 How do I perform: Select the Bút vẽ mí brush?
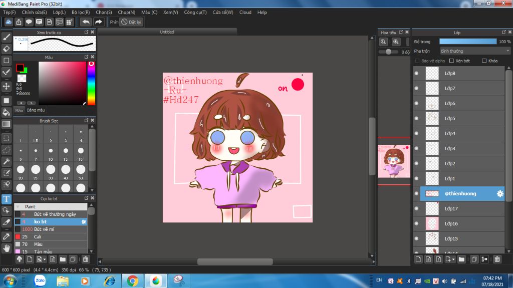pyautogui.click(x=44, y=229)
